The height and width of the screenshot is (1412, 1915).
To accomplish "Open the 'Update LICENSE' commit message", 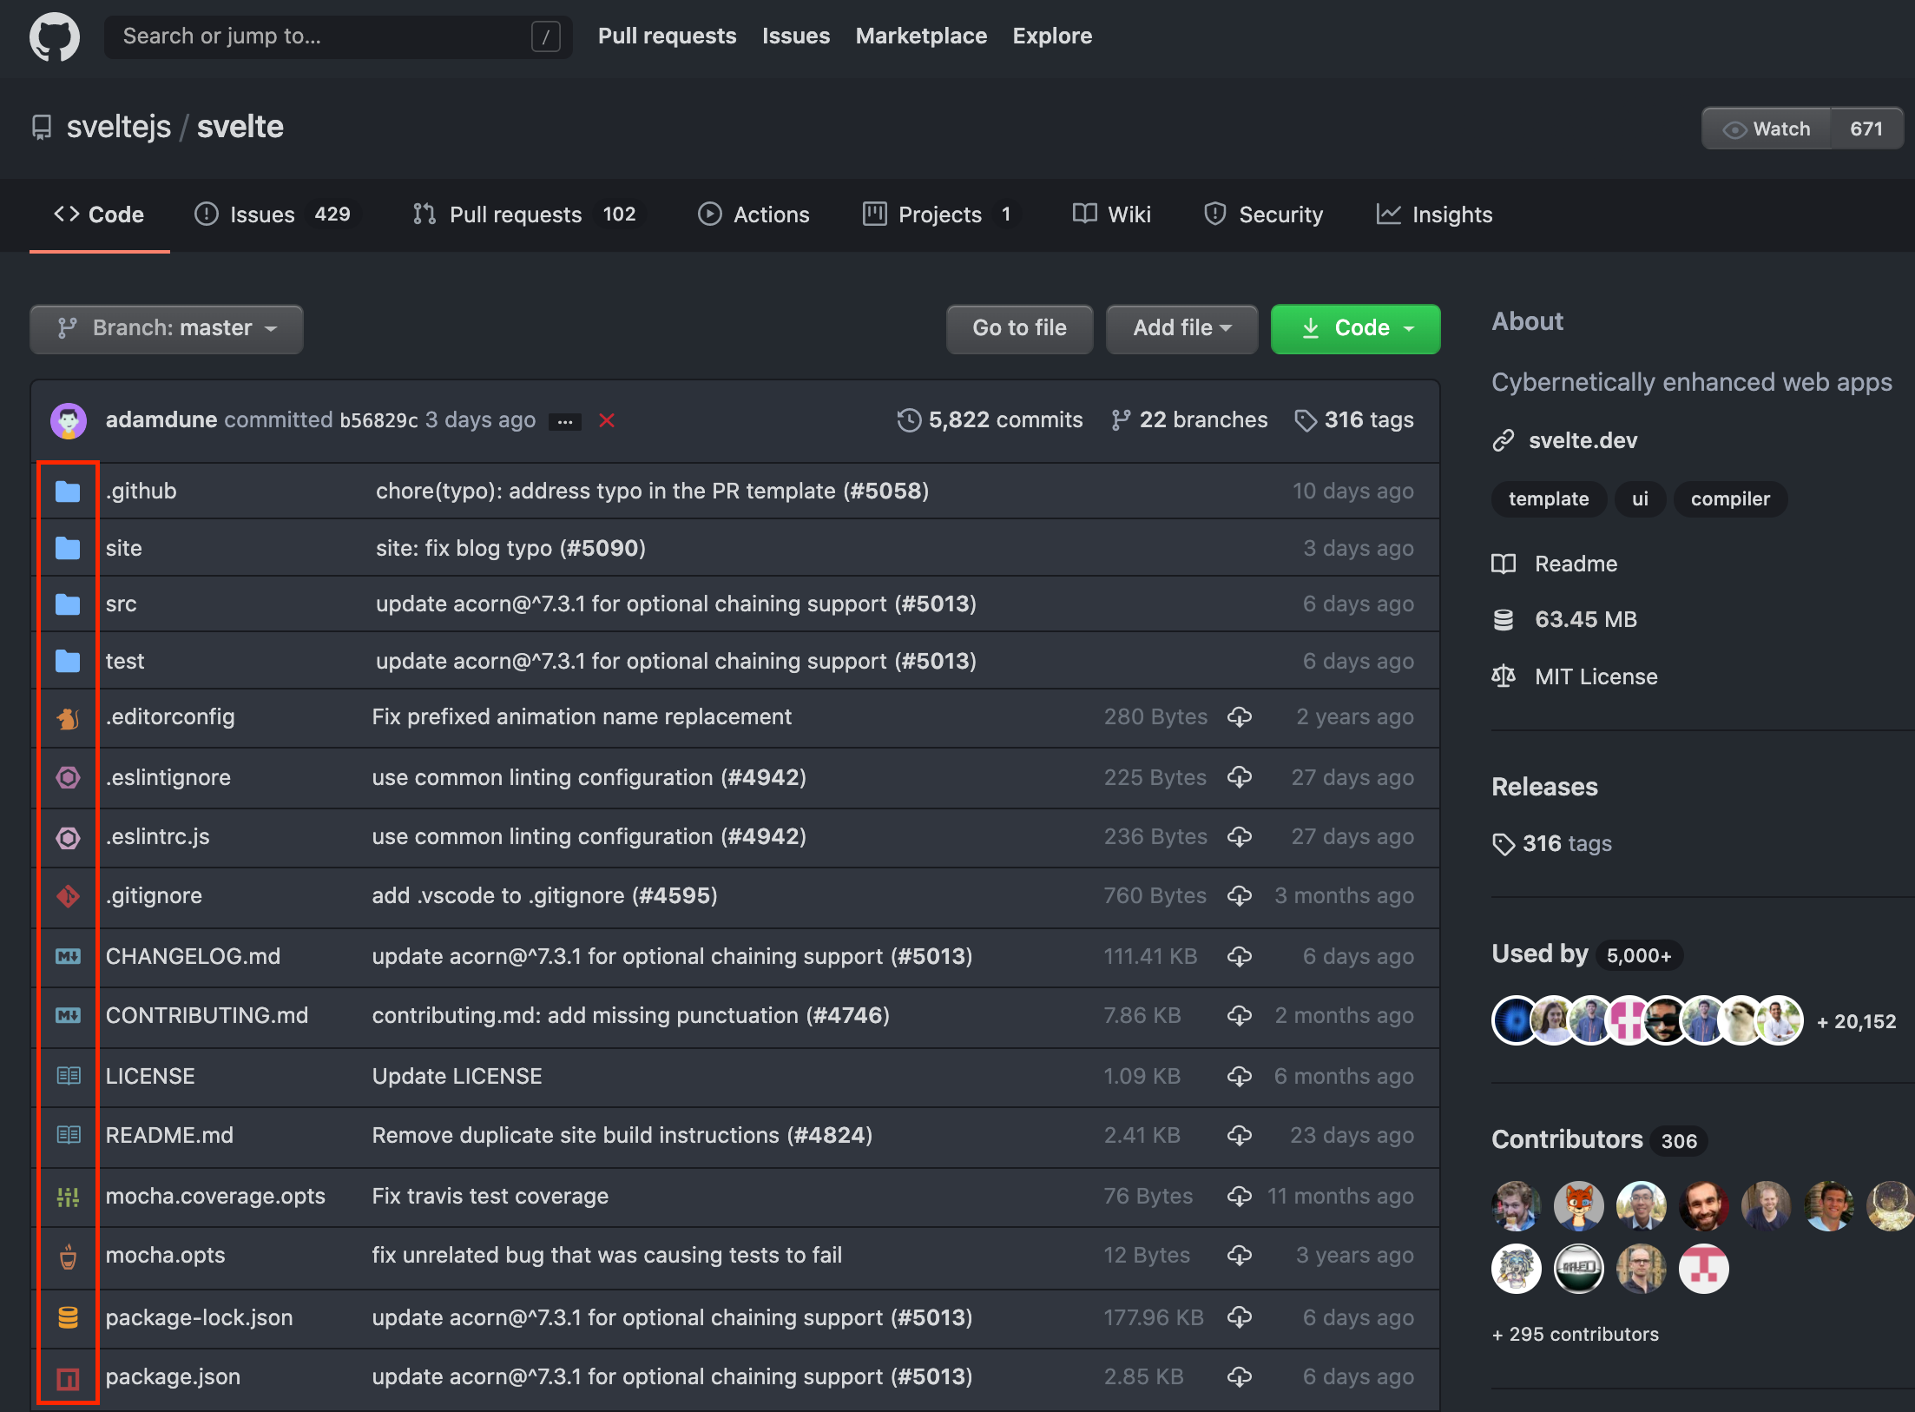I will (x=457, y=1077).
